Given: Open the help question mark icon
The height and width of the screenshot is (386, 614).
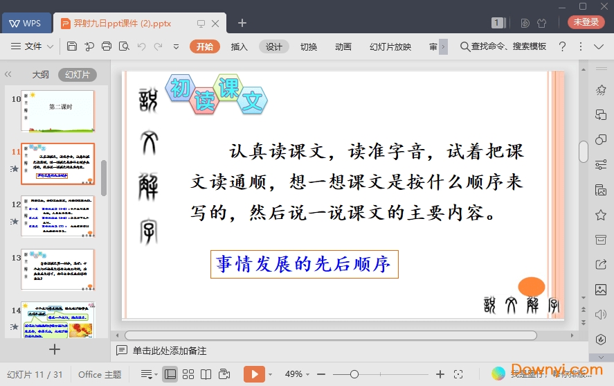Looking at the screenshot, I should click(x=562, y=46).
